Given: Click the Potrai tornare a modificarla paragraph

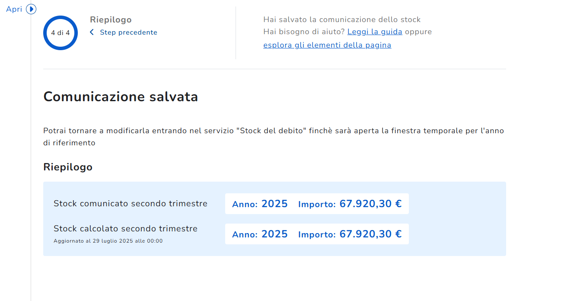Looking at the screenshot, I should coord(273,131).
